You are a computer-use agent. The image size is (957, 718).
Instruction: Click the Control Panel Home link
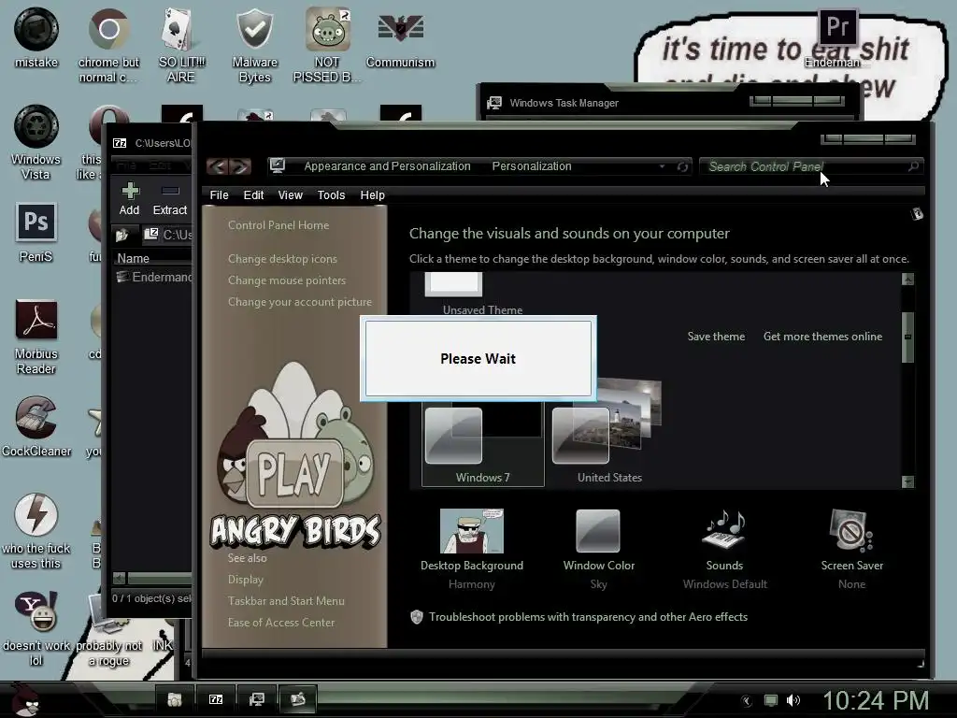click(x=279, y=225)
